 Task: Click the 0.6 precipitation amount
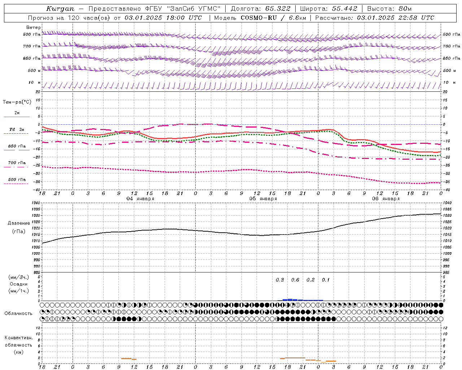click(x=295, y=280)
